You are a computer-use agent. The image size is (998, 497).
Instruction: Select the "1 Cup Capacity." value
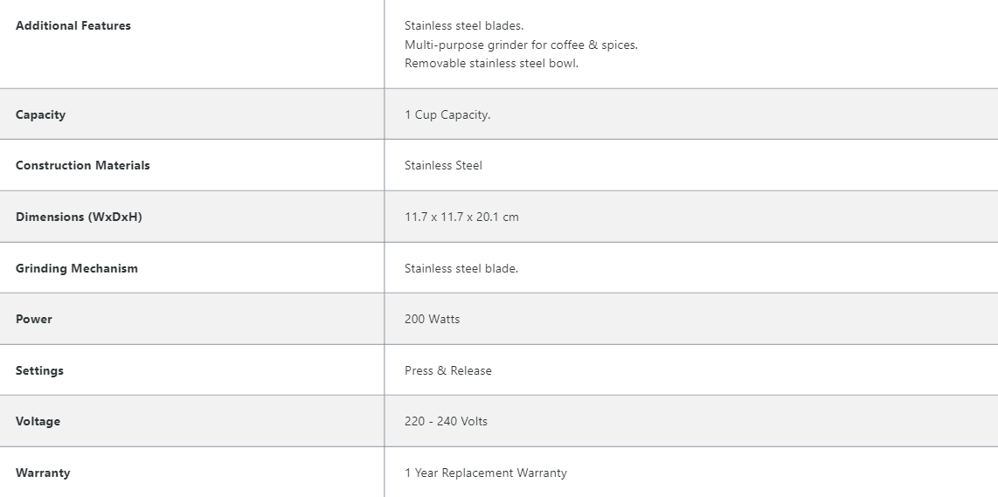click(447, 114)
